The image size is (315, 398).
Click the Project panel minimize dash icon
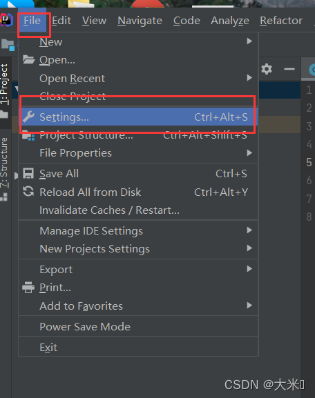tap(289, 69)
